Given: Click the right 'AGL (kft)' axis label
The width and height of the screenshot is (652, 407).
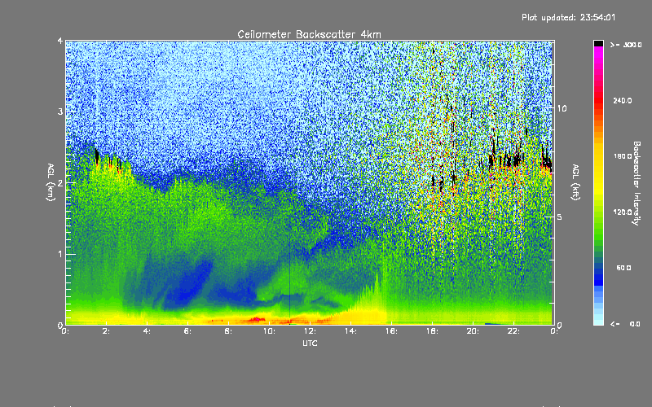Looking at the screenshot, I should coord(575,182).
